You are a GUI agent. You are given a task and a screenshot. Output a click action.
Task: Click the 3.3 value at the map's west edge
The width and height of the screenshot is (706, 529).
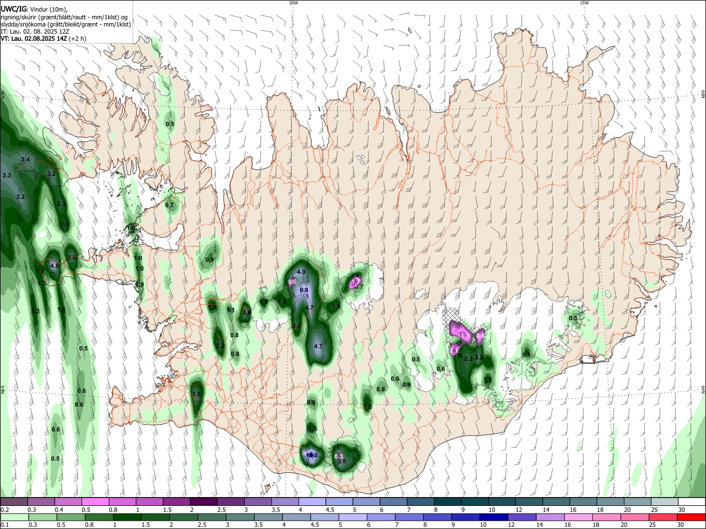pyautogui.click(x=7, y=175)
